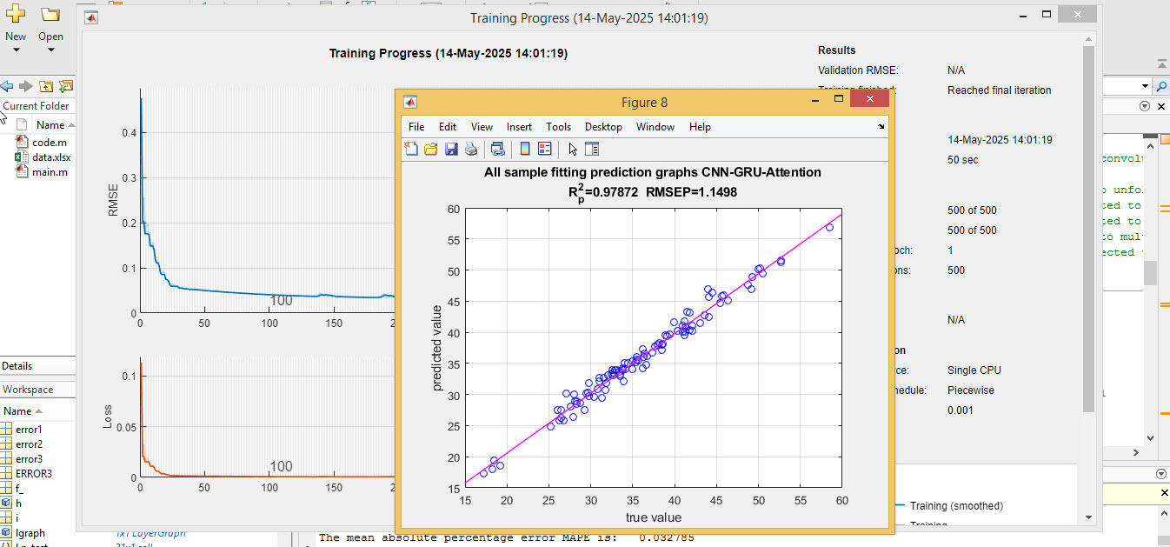Select workspace variable error1

(29, 430)
